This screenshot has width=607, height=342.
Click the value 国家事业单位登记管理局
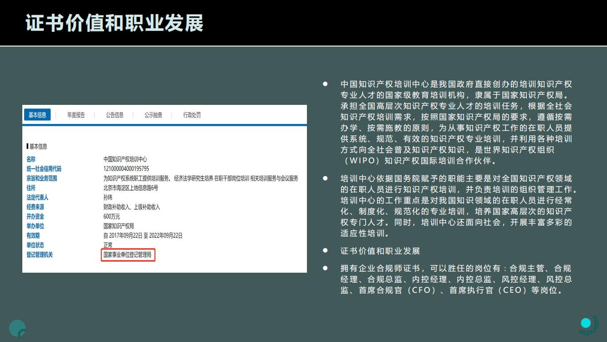127,255
